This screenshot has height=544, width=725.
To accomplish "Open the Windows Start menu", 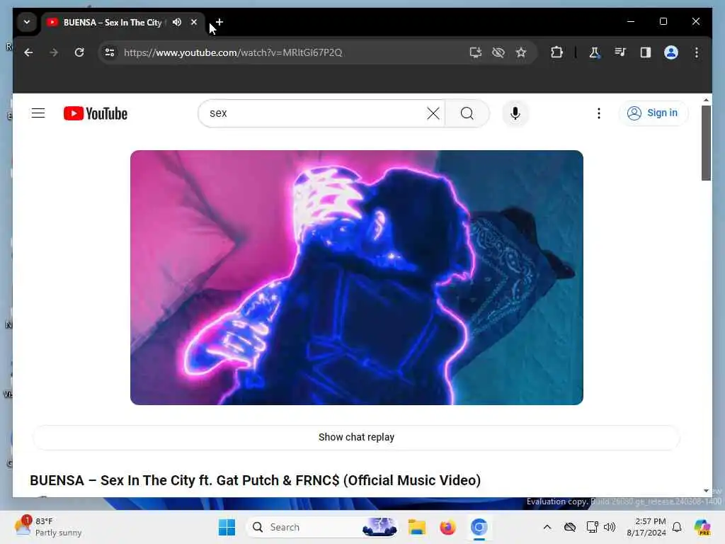I will (227, 527).
